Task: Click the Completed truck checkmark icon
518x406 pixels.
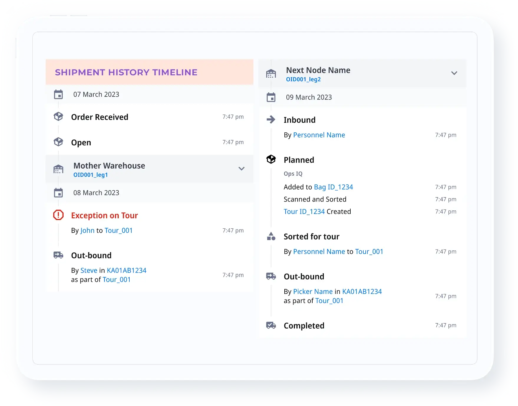Action: [x=271, y=325]
